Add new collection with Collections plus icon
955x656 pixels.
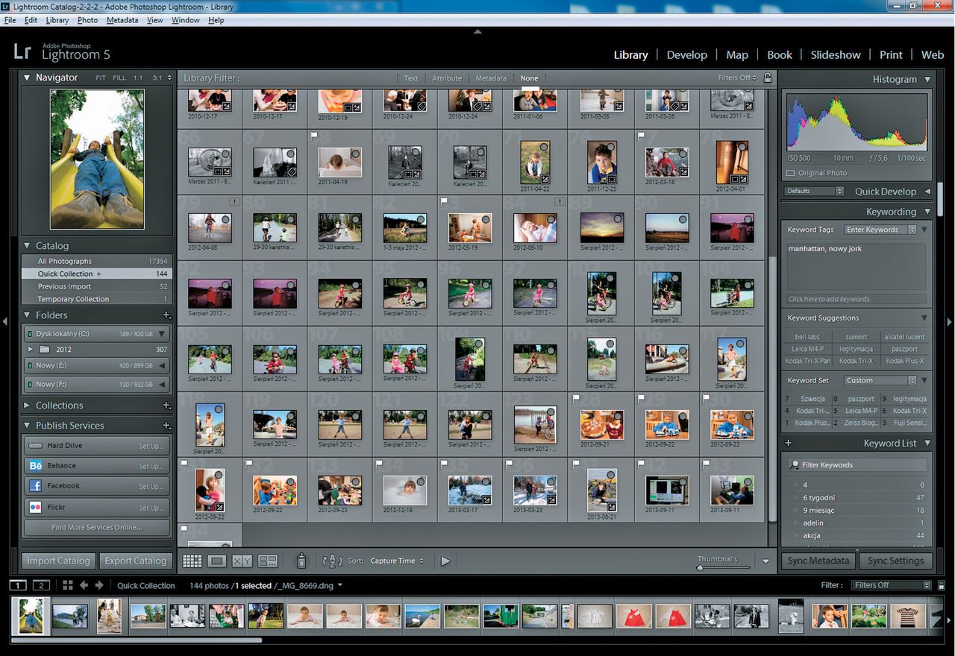(166, 406)
